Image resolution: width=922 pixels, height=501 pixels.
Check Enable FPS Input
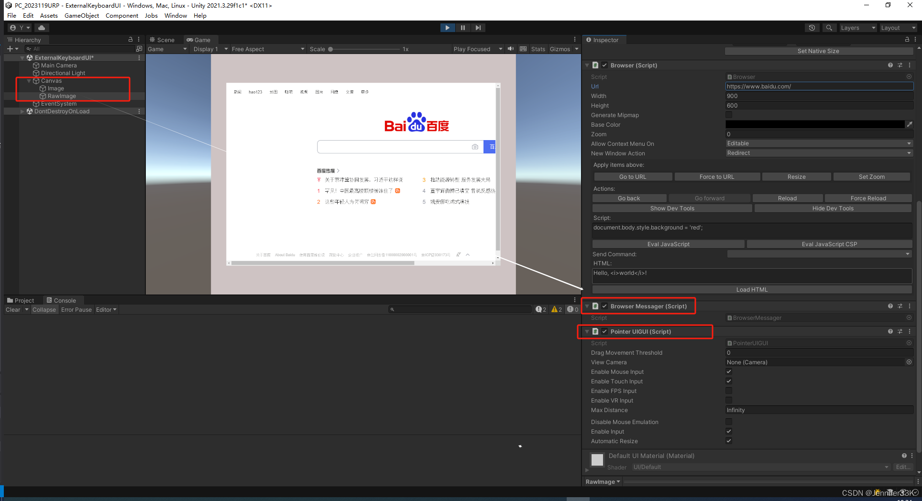coord(729,391)
